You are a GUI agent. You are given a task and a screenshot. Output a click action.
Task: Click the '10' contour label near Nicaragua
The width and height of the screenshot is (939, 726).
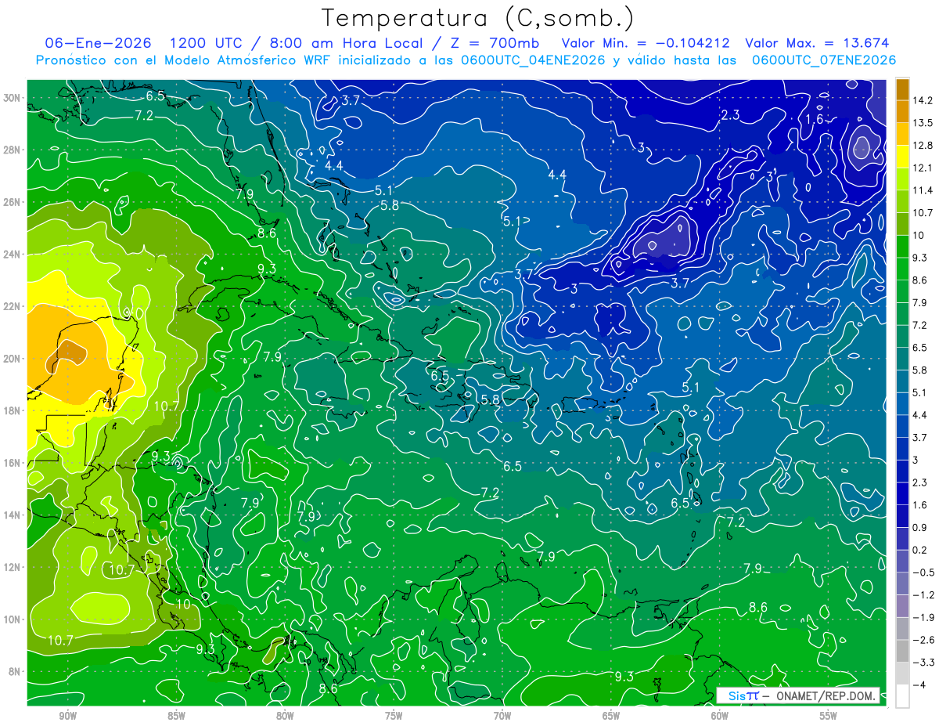pos(183,605)
